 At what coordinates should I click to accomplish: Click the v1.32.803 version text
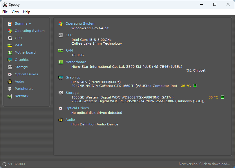pyautogui.click(x=17, y=164)
